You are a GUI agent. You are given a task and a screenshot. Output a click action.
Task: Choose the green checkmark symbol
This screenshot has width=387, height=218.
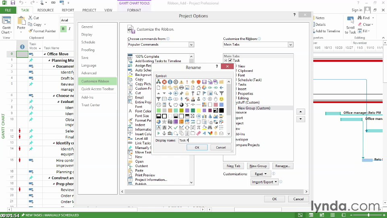(176, 128)
